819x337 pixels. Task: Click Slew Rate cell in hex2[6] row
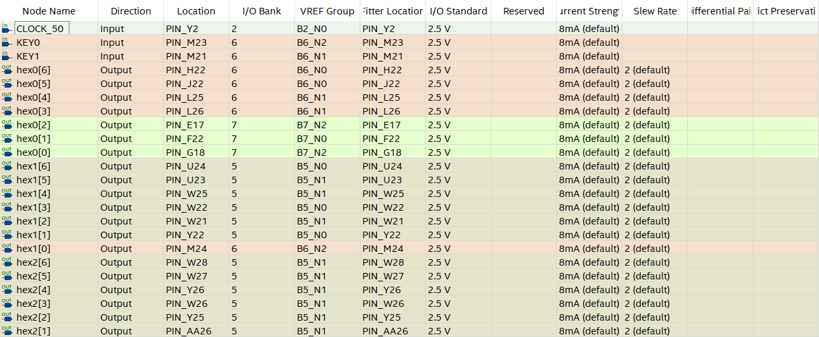coord(655,262)
